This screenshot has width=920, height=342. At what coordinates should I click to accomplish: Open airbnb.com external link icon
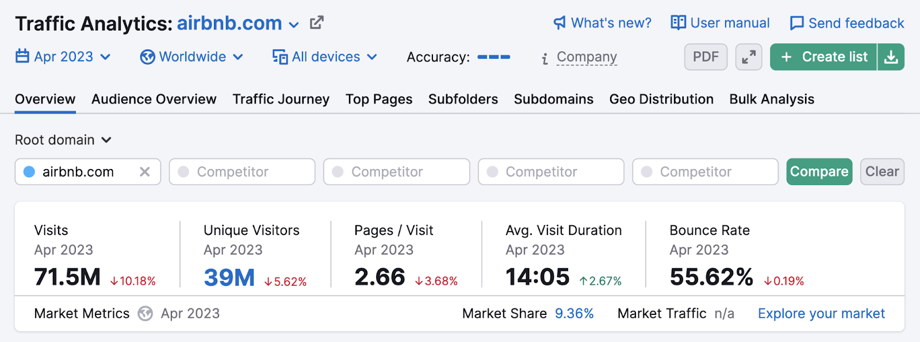click(317, 23)
